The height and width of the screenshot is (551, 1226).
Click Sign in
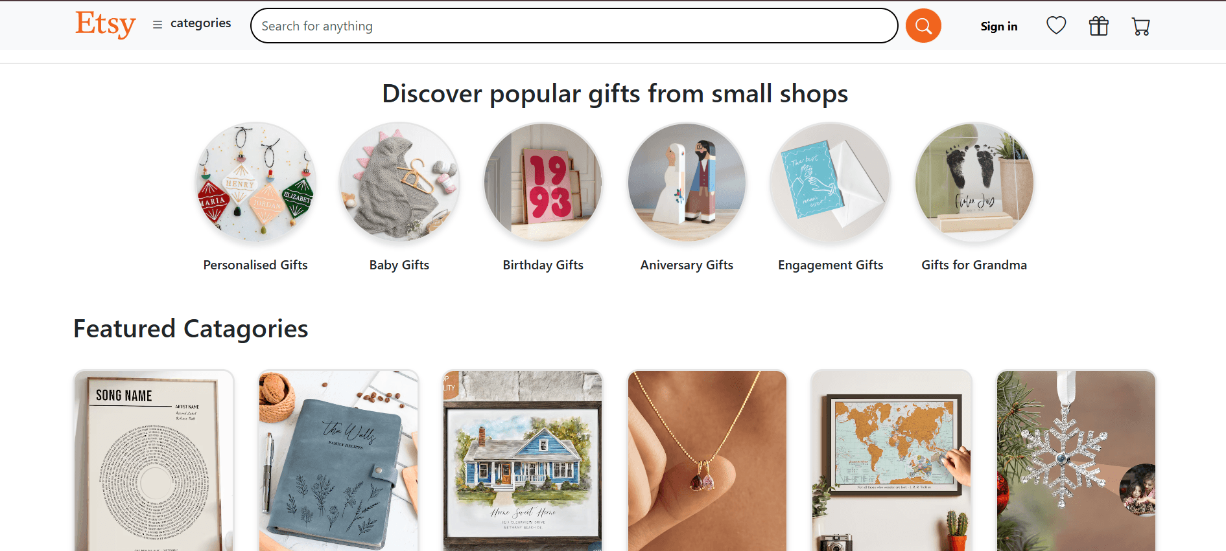(x=998, y=27)
